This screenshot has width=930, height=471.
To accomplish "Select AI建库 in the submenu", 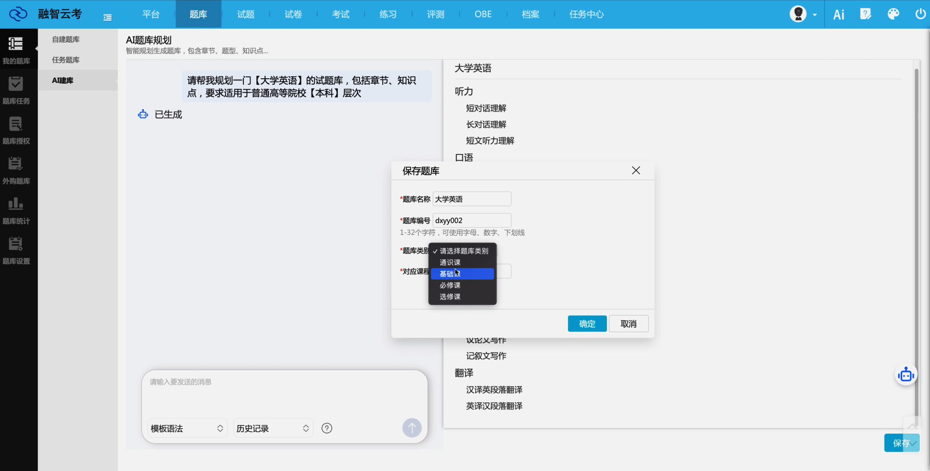I will 63,80.
